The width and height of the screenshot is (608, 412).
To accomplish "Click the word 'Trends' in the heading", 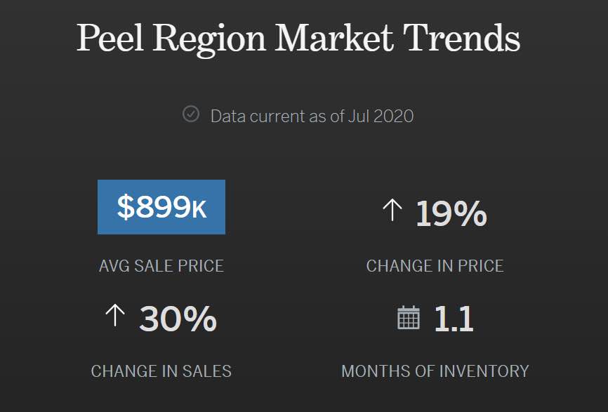I will coord(461,37).
